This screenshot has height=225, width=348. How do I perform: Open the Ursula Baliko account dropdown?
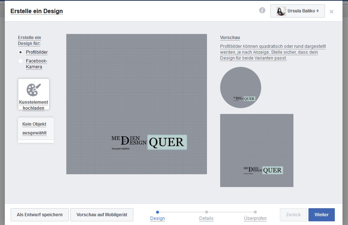click(297, 11)
